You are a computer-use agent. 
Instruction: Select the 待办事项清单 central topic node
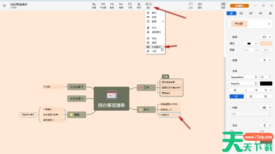(x=111, y=98)
